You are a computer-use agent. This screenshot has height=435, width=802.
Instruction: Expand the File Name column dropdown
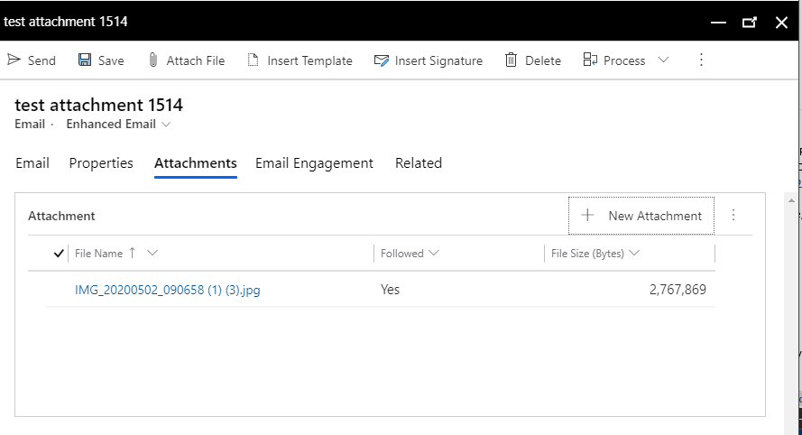[x=152, y=253]
